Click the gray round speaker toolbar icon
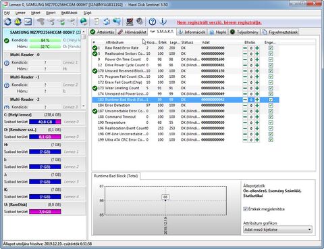Image resolution: width=324 pixels, height=249 pixels. 140,22
